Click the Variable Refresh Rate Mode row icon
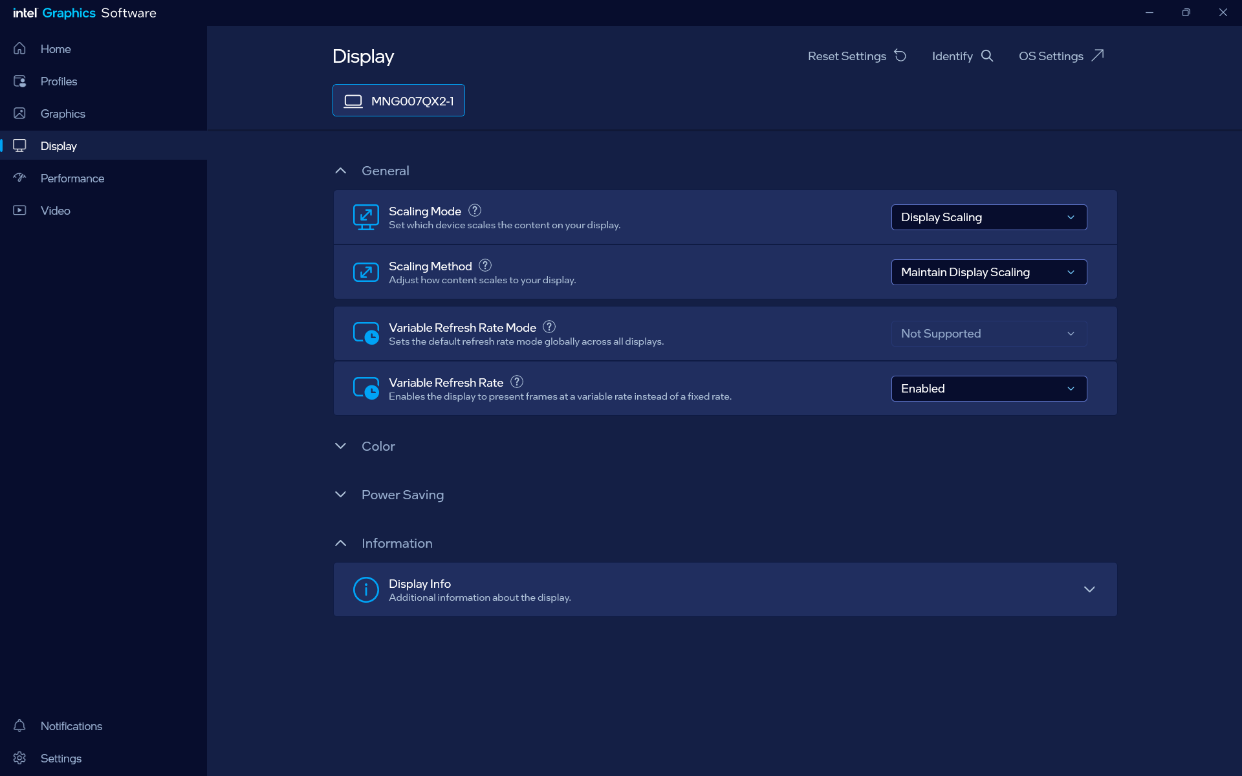The width and height of the screenshot is (1242, 776). pos(366,334)
